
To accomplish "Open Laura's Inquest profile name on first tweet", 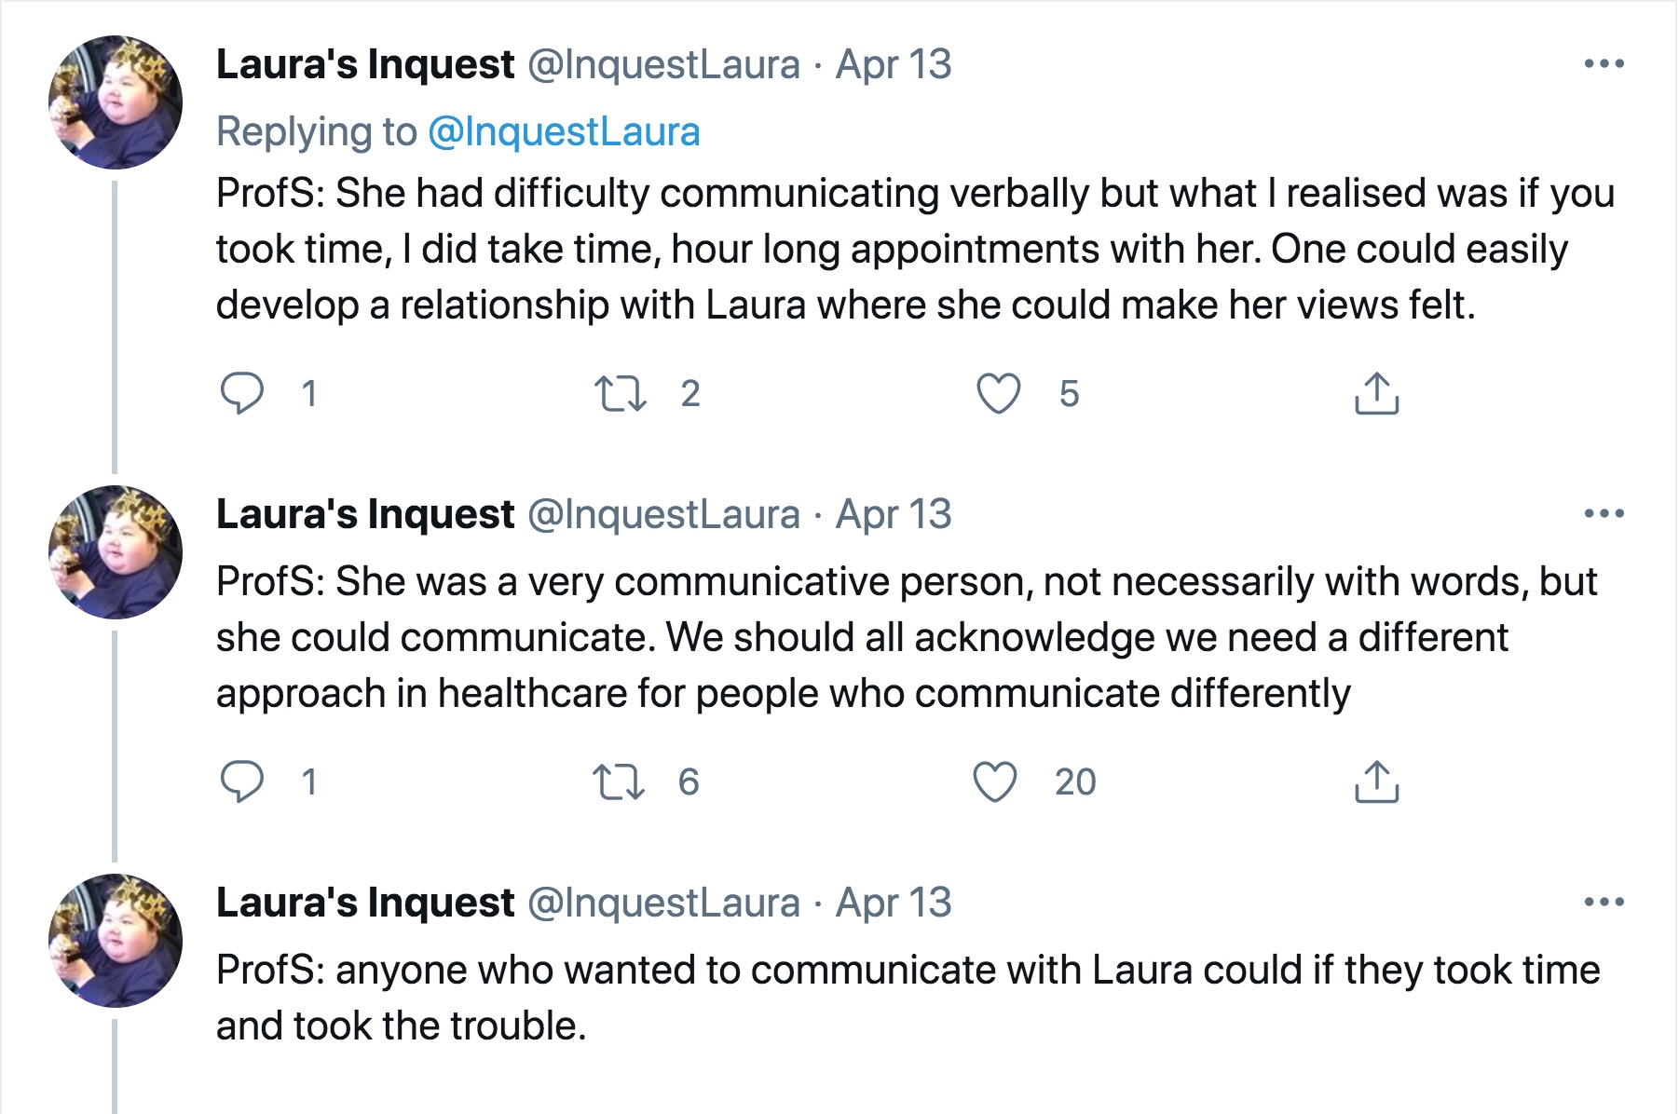I will point(365,64).
